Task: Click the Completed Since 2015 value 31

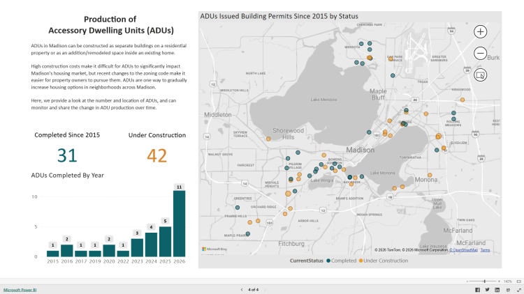Action: coord(67,155)
